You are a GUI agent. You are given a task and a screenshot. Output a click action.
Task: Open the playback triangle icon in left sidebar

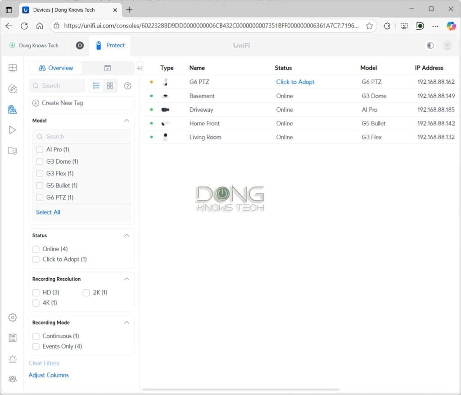tap(12, 130)
